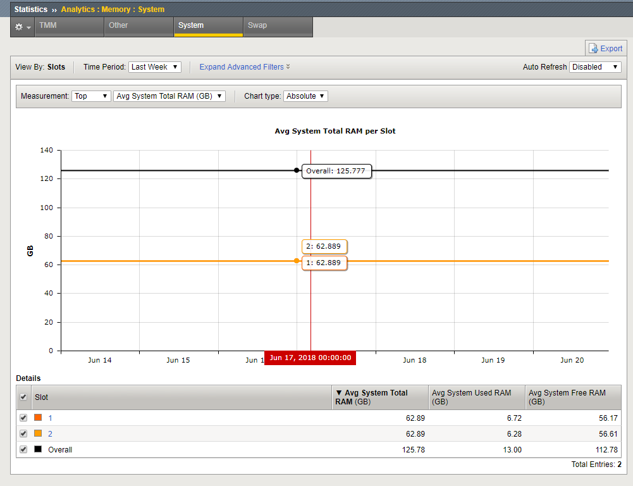Click the Export document icon

(x=593, y=49)
